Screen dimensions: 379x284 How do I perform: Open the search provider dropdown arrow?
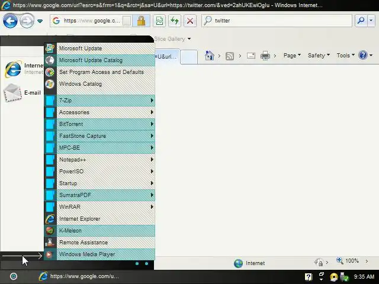click(x=371, y=21)
